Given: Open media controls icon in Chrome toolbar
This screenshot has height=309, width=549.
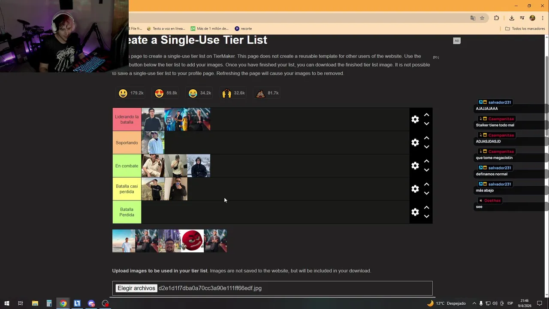Looking at the screenshot, I should (x=522, y=18).
